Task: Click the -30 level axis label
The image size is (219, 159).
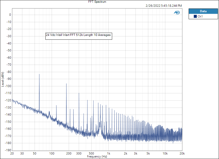Action: tap(9, 36)
